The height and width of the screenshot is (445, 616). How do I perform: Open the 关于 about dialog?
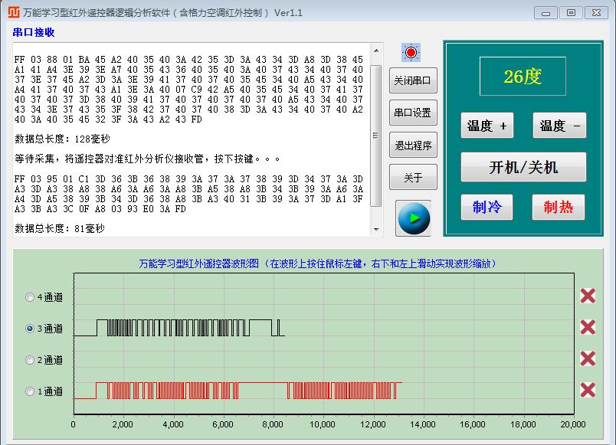click(413, 178)
